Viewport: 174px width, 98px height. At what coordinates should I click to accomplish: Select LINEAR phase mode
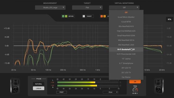[39, 88]
